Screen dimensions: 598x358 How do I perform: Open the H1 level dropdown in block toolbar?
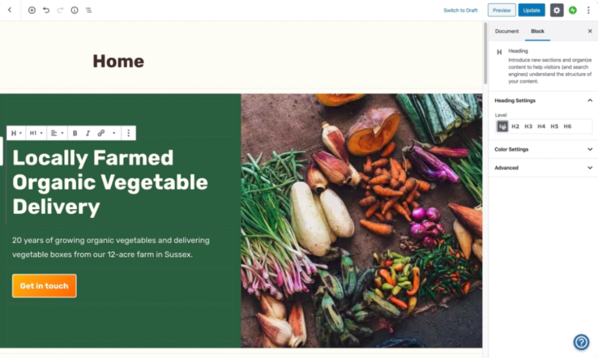pyautogui.click(x=36, y=133)
